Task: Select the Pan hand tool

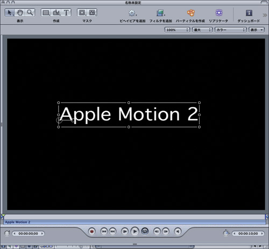Action: [x=20, y=13]
